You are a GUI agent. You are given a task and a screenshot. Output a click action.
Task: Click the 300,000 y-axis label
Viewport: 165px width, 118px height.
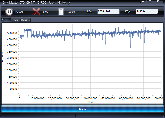tap(12, 58)
